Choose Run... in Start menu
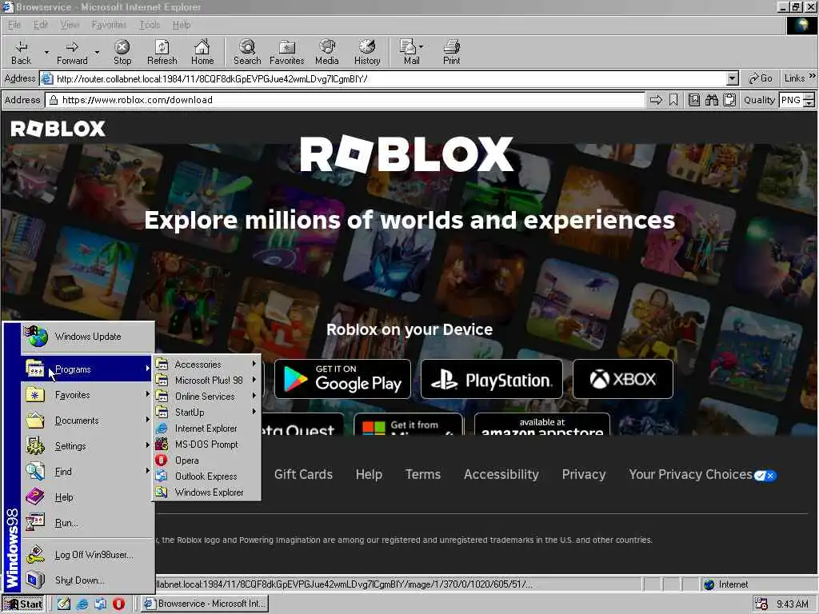The image size is (819, 614). 88,523
